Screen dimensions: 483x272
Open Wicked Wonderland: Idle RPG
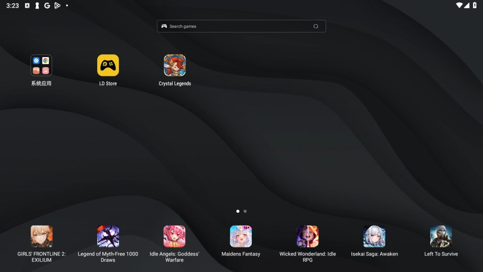click(308, 236)
